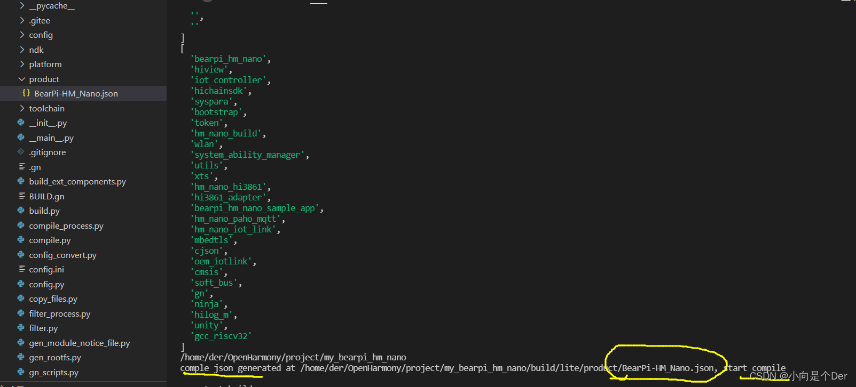The image size is (856, 387).
Task: Click the lines icon beside .gn
Action: (22, 167)
